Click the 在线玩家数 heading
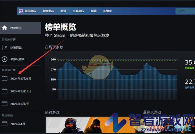 point(54,47)
